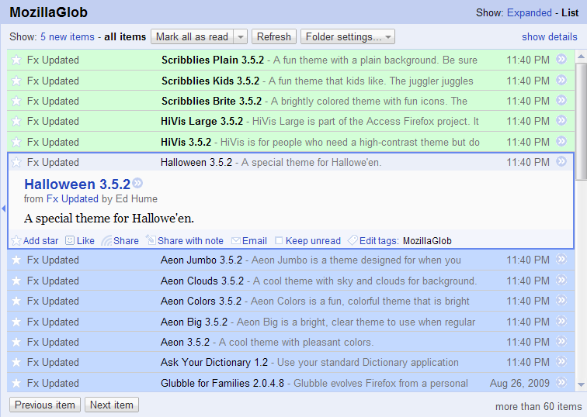This screenshot has height=417, width=587.
Task: Tick the Keep unread checkbox
Action: [x=279, y=240]
